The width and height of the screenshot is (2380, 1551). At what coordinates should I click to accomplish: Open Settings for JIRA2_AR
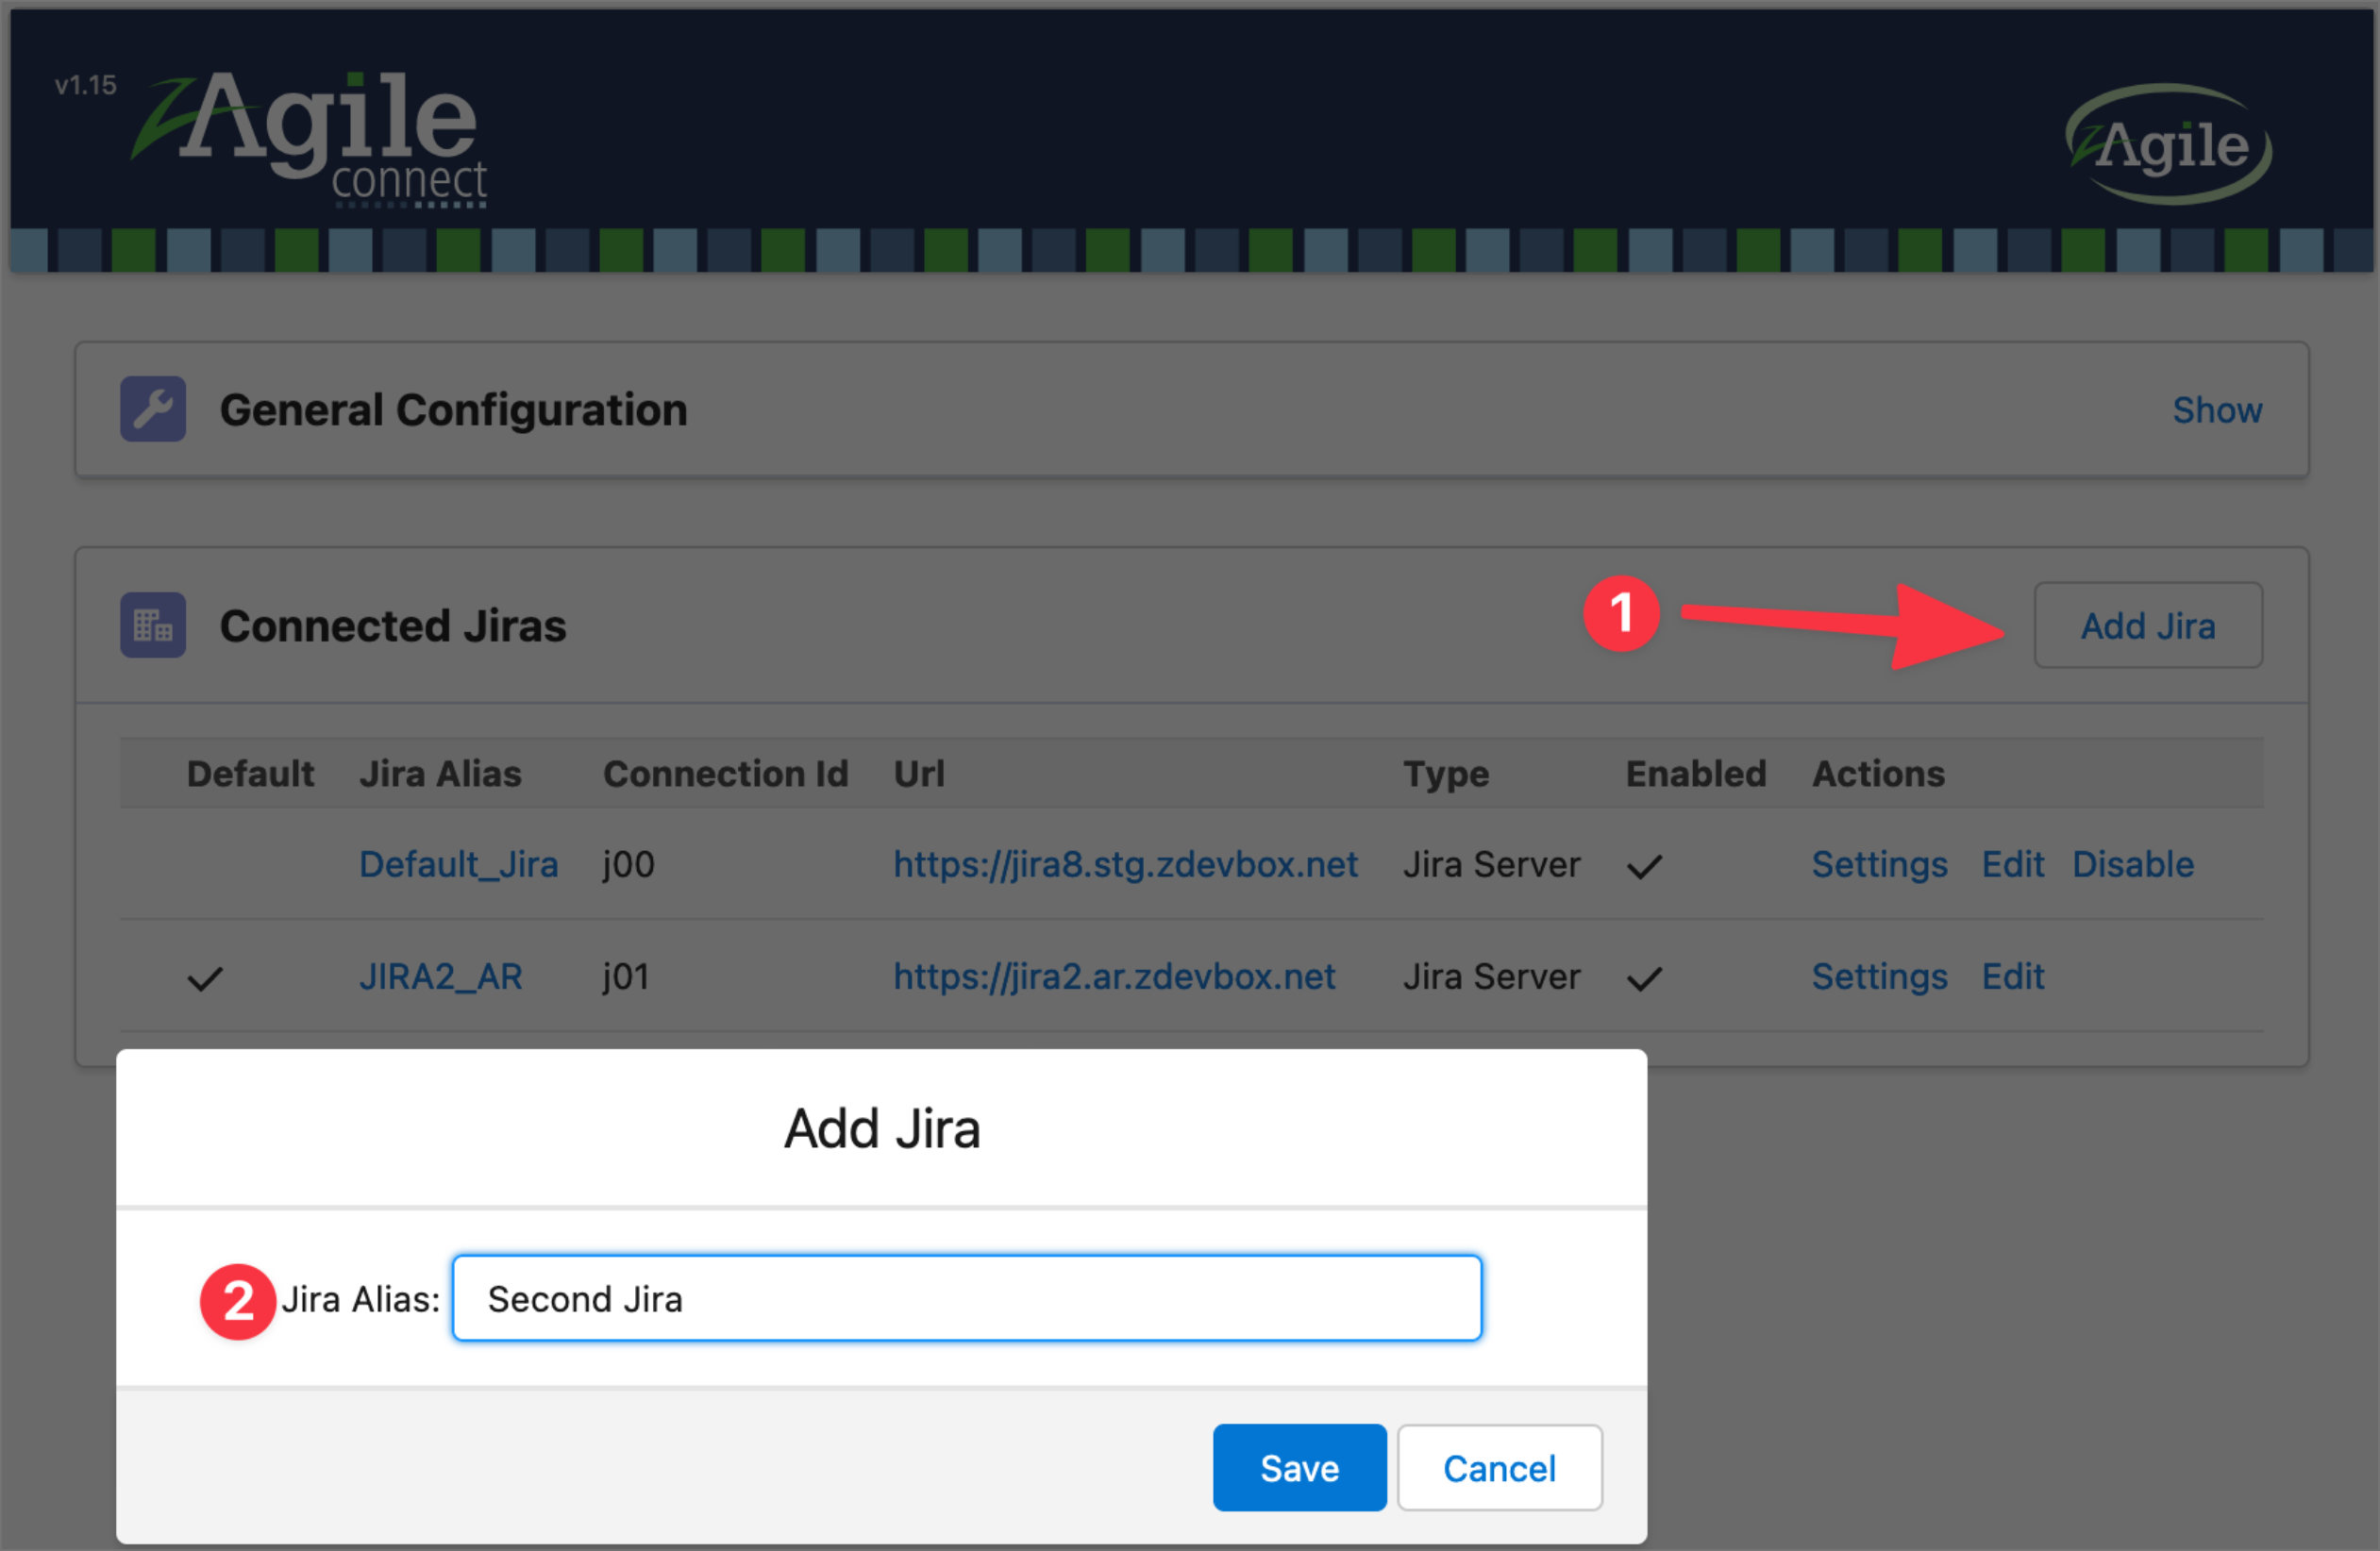pos(1878,976)
